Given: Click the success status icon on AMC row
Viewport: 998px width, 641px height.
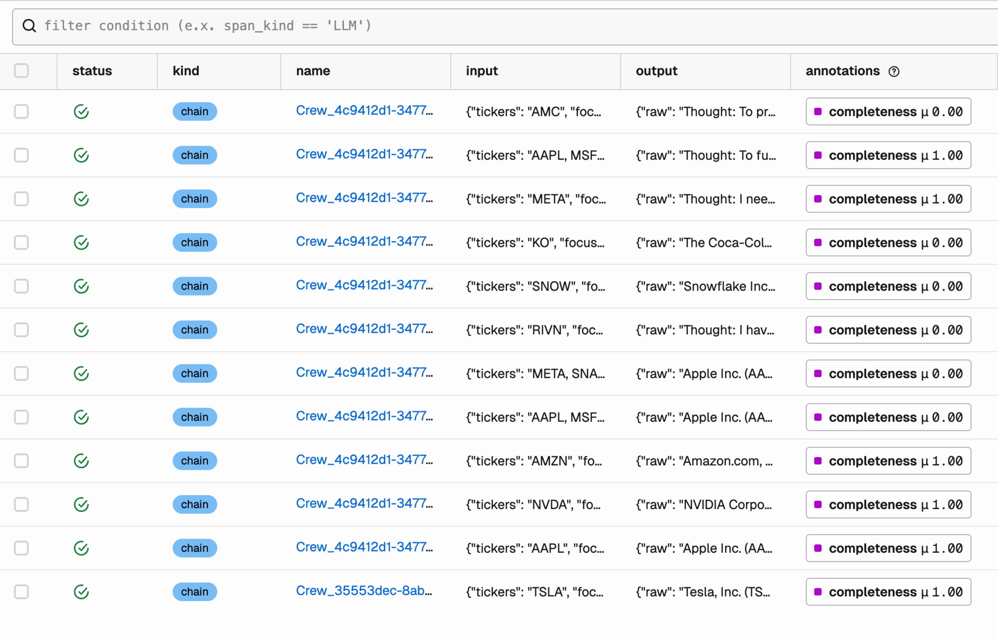Looking at the screenshot, I should click(x=81, y=112).
